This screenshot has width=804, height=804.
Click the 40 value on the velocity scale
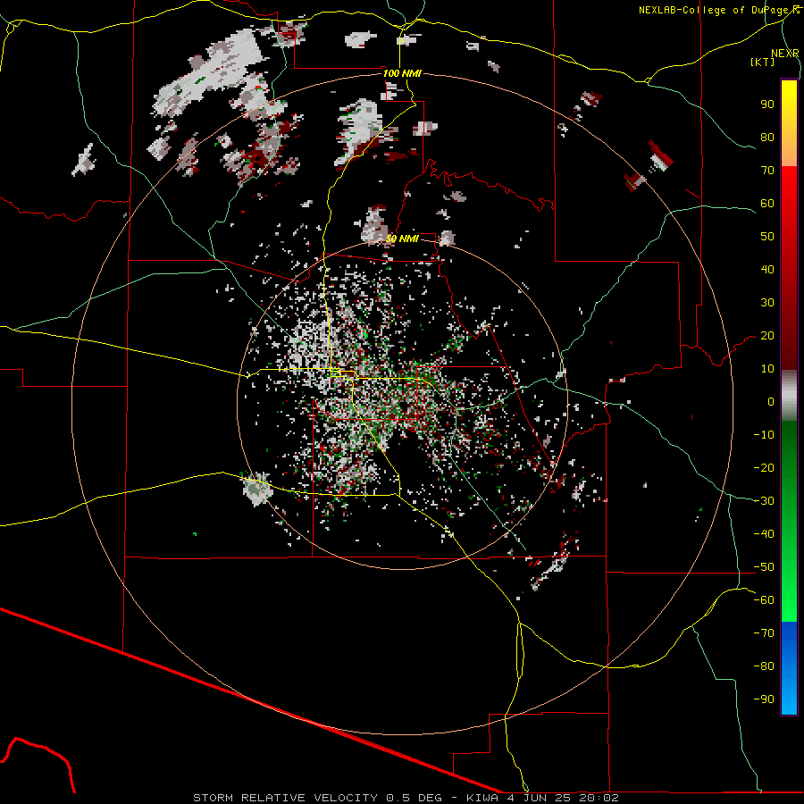click(x=767, y=269)
